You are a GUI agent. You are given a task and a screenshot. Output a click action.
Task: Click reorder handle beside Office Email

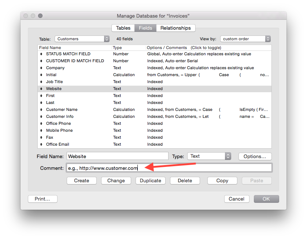41,144
